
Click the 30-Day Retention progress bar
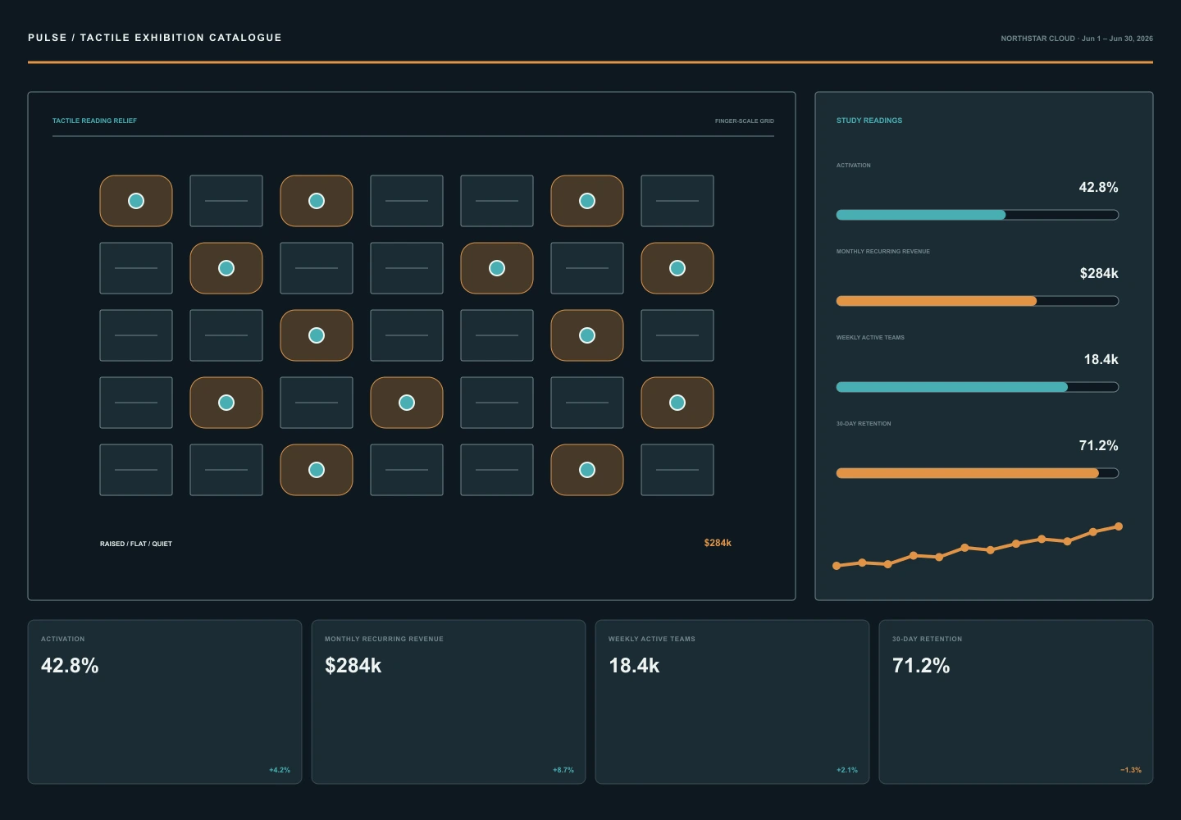pos(978,473)
